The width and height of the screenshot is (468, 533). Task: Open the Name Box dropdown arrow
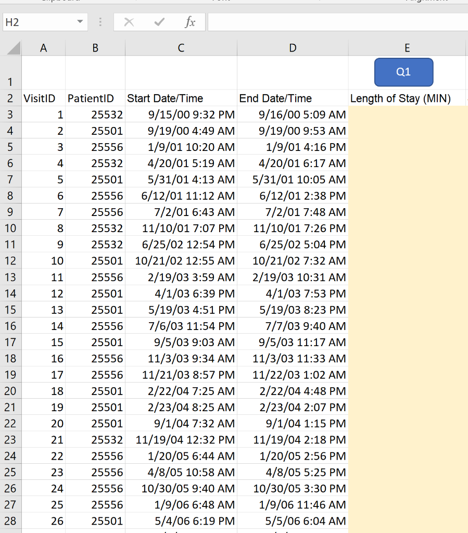coord(80,22)
